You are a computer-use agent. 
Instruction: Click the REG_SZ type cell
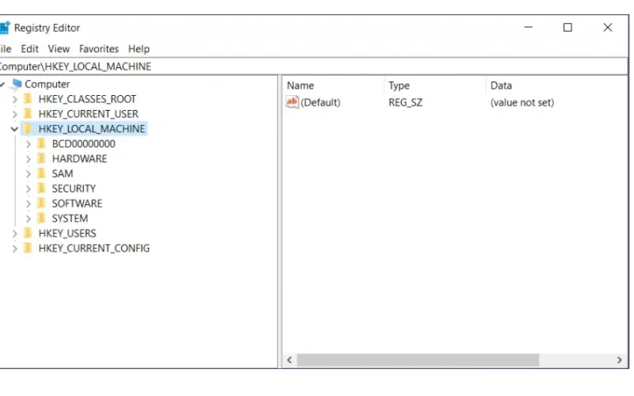tap(406, 103)
